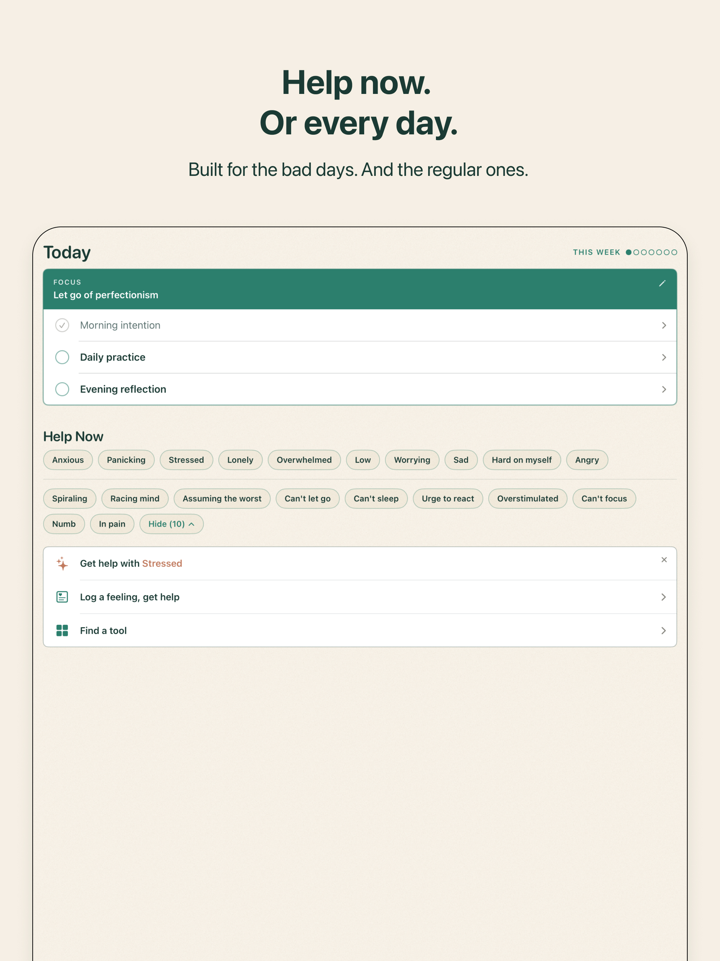Tap the Racing mind chip
This screenshot has width=720, height=961.
pyautogui.click(x=135, y=498)
